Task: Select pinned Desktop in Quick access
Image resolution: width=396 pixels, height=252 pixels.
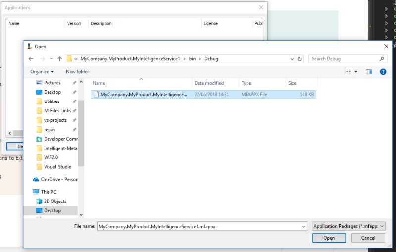Action: [52, 92]
